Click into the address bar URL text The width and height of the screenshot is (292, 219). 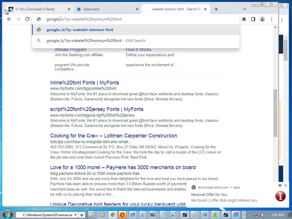click(x=84, y=19)
